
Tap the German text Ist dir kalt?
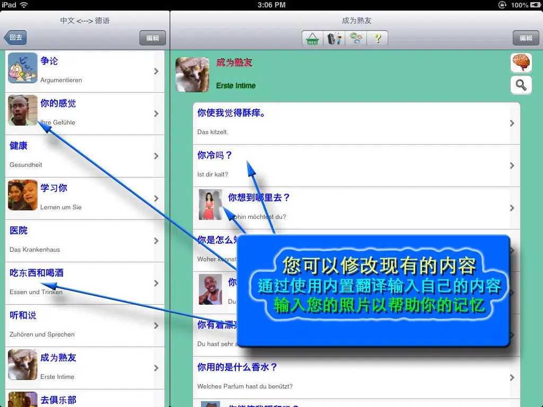pos(213,174)
